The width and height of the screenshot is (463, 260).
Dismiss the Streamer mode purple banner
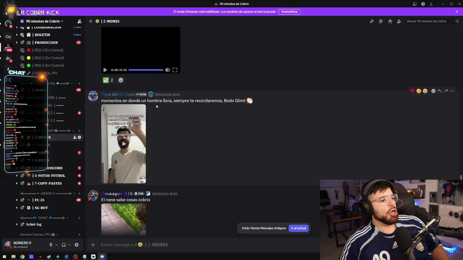(457, 12)
